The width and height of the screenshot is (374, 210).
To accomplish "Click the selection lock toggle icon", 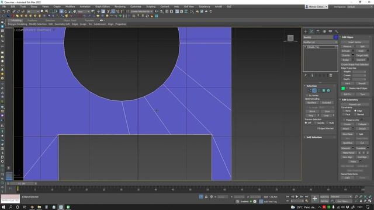I will click(x=206, y=197).
